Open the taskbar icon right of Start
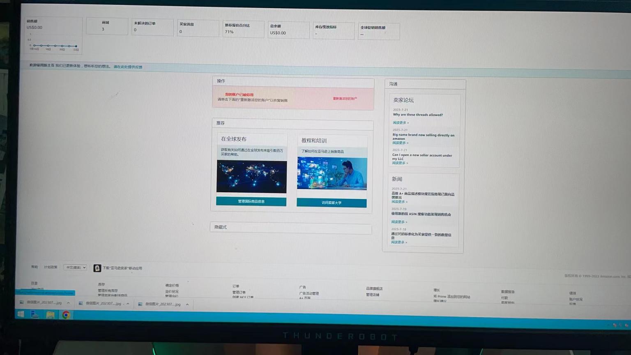Image resolution: width=631 pixels, height=355 pixels. pos(35,315)
